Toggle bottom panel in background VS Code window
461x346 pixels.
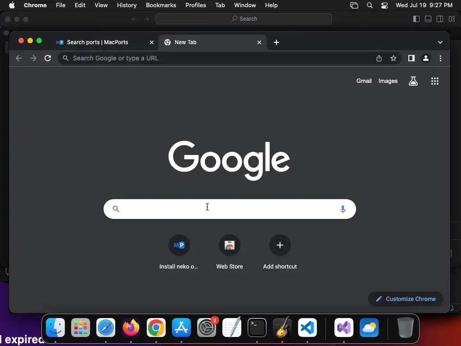coord(428,19)
